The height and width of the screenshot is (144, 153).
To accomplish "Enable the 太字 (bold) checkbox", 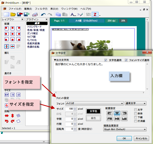I will coord(136,110).
